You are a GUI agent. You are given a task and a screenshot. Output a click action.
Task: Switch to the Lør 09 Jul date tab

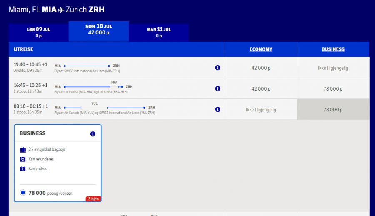tap(39, 32)
